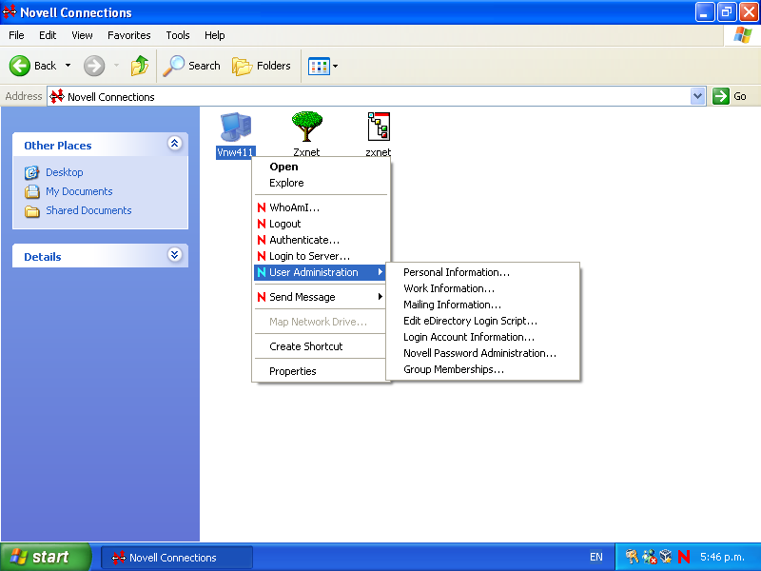Open the Views button
The image size is (761, 571).
pyautogui.click(x=319, y=66)
